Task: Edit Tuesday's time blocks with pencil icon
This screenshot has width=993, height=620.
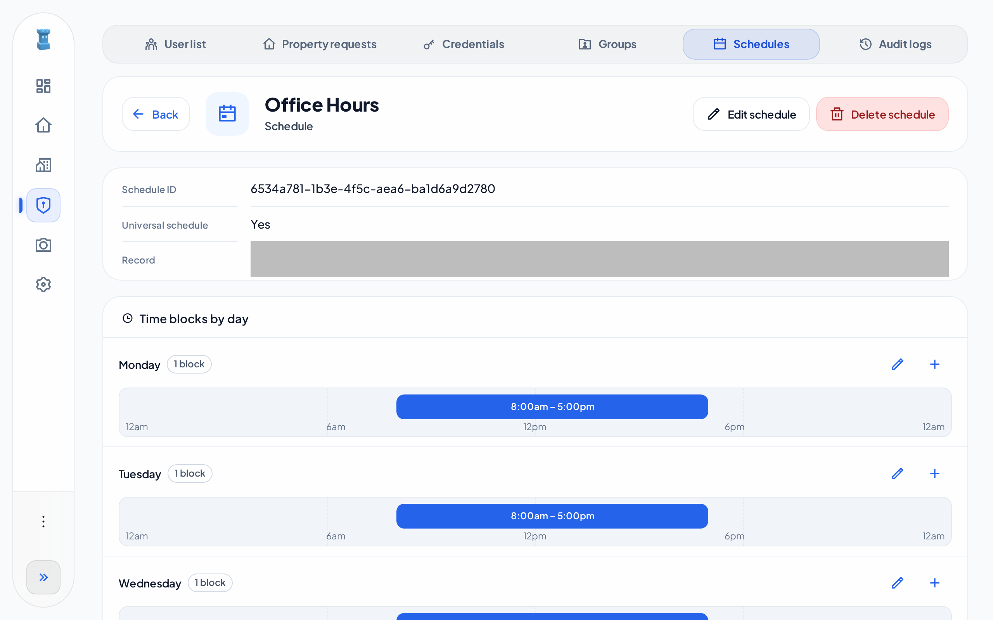Action: [898, 474]
